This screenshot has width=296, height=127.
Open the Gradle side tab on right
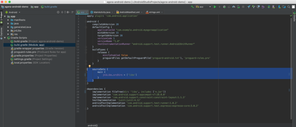point(294,16)
